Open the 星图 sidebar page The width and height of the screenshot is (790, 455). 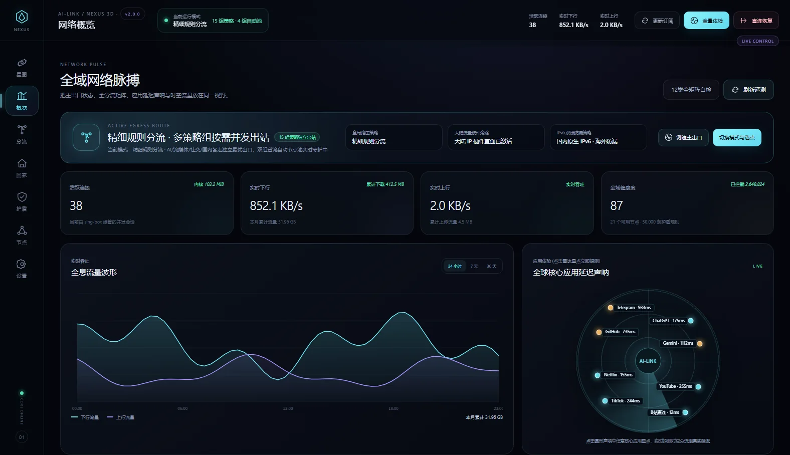click(x=22, y=68)
